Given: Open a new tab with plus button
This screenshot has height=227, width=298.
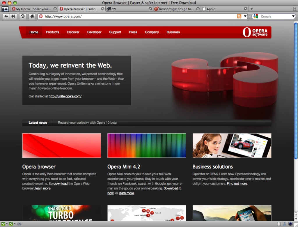Looking at the screenshot, I should [x=252, y=9].
